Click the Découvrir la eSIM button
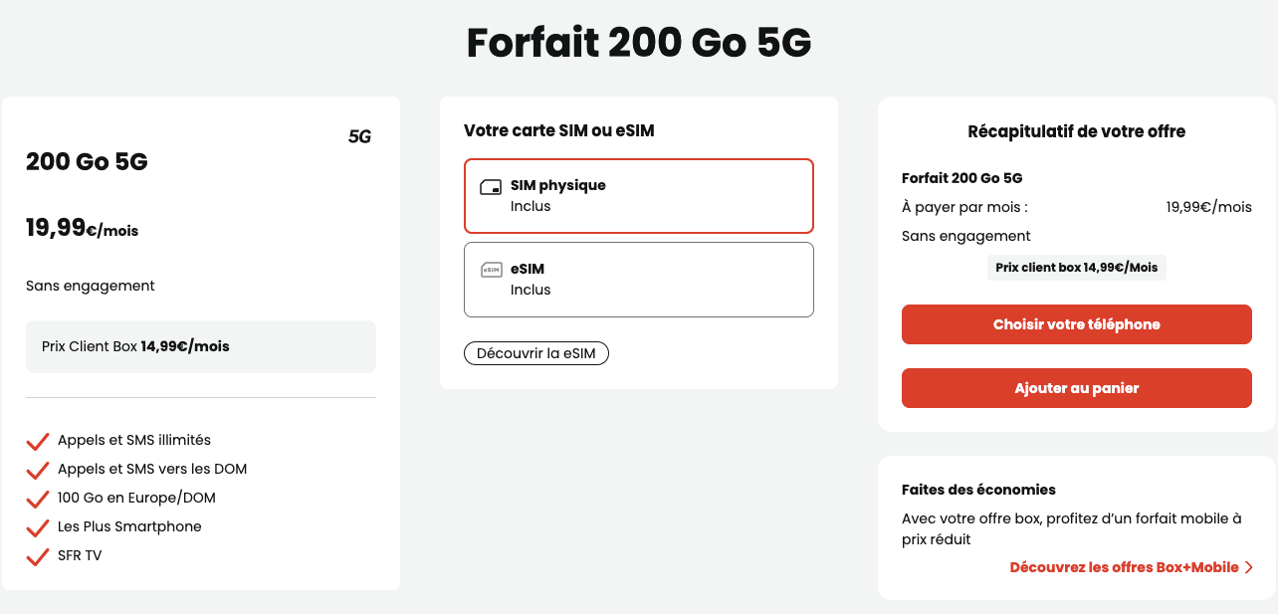 pyautogui.click(x=535, y=353)
